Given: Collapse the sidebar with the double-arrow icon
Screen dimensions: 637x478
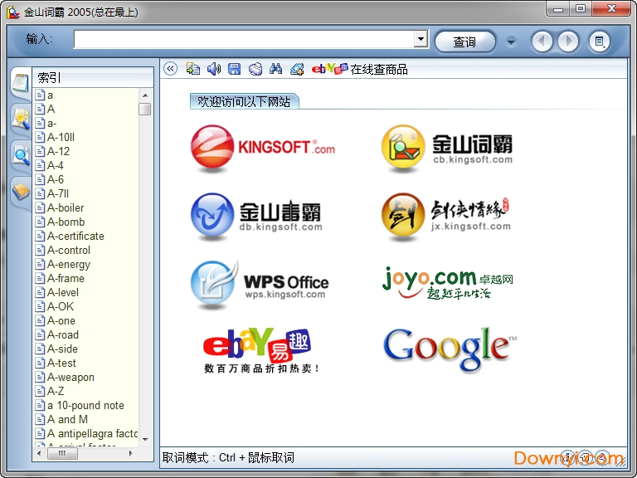Looking at the screenshot, I should (x=171, y=69).
